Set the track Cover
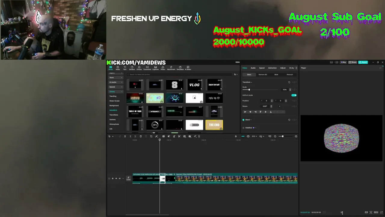 (x=128, y=178)
